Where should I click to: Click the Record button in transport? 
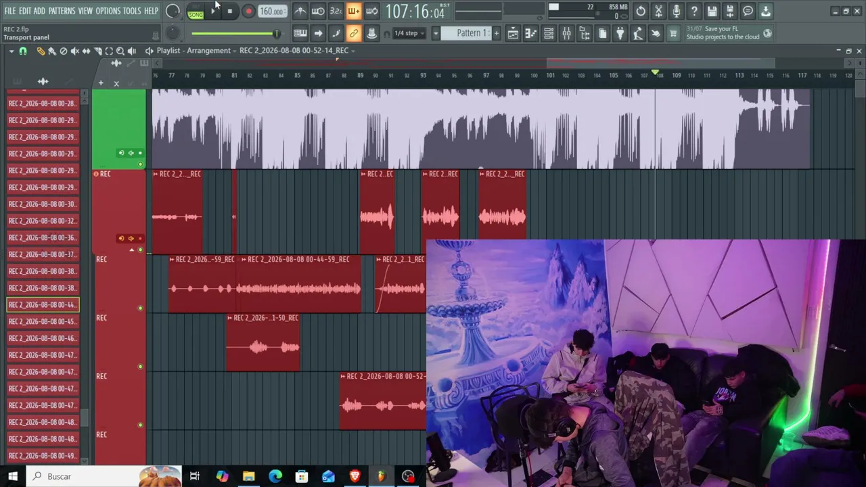[x=248, y=11]
